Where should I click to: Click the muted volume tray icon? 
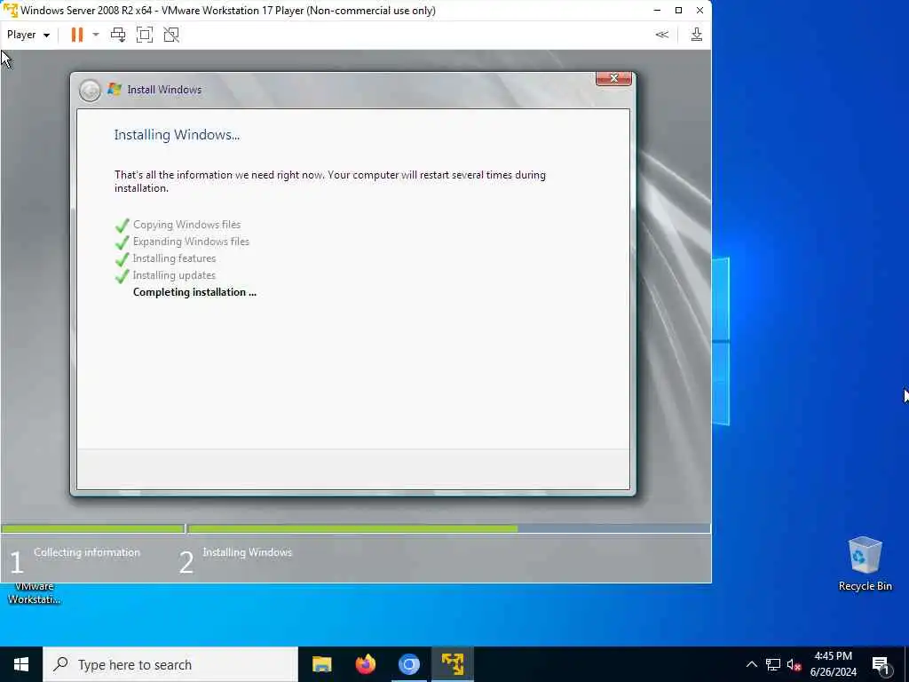coord(794,664)
